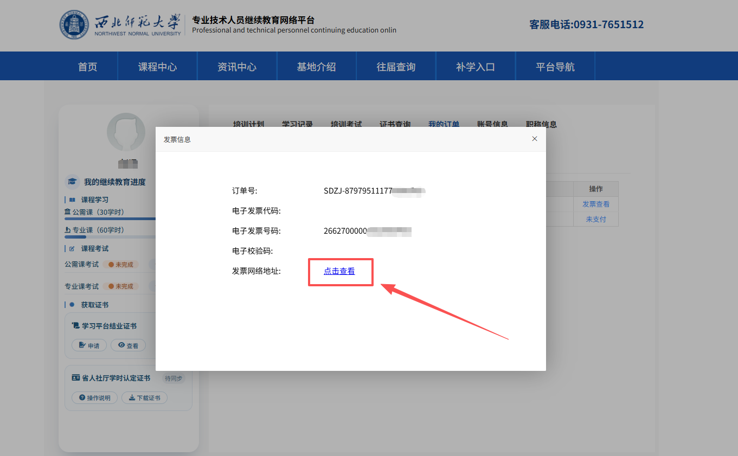Click the 查看 certificate button
The height and width of the screenshot is (456, 738).
(128, 345)
